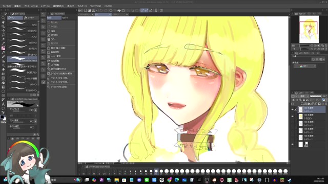Screen dimensions: 328x184
Task: Open the 表現色 カラー dropdown
Action: (x=305, y=66)
